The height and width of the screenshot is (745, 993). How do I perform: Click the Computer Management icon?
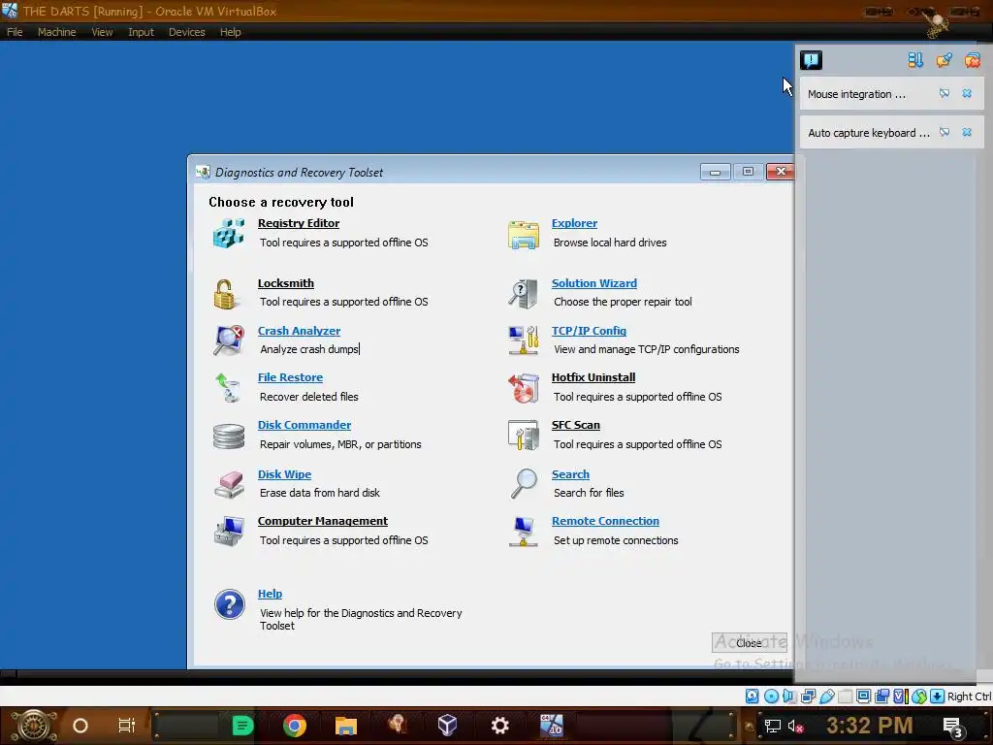pos(229,531)
